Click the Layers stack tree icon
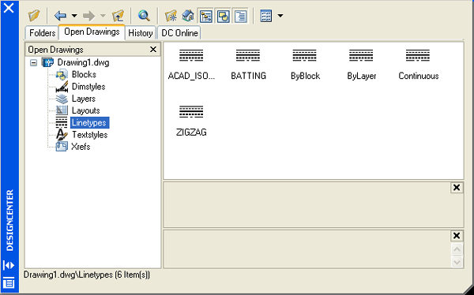The image size is (474, 295). 62,99
